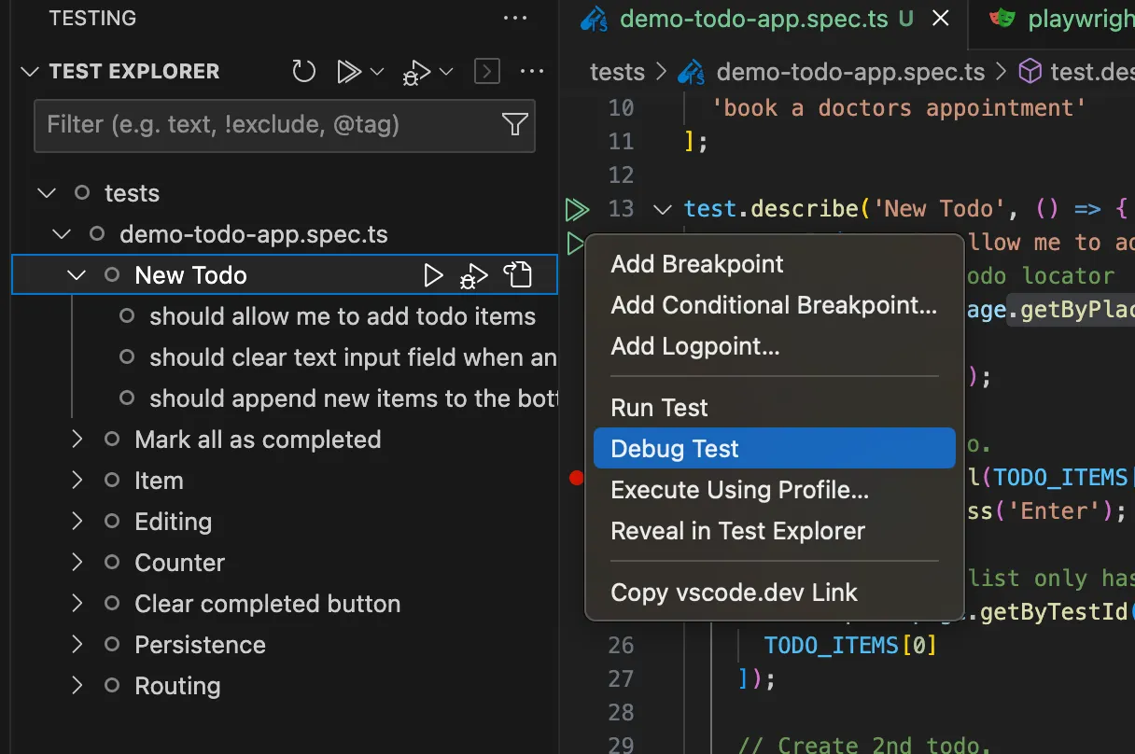
Task: Select 'should append new items' test
Action: point(353,398)
